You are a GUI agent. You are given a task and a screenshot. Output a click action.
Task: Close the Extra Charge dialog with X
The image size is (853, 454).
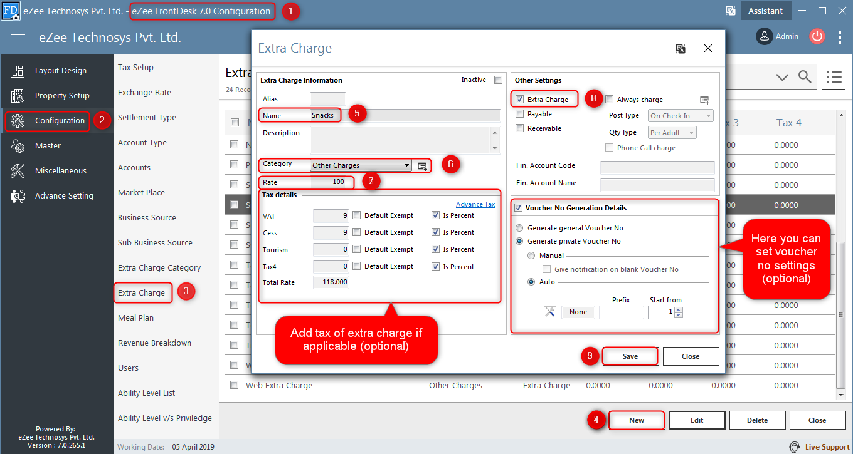708,48
